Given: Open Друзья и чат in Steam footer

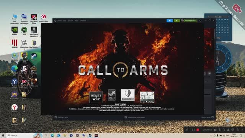Looking at the screenshot, I should [207, 117].
